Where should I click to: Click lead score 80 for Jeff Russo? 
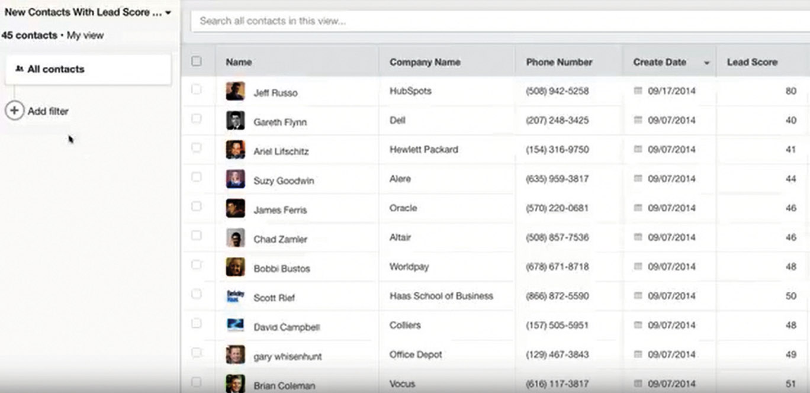[790, 91]
